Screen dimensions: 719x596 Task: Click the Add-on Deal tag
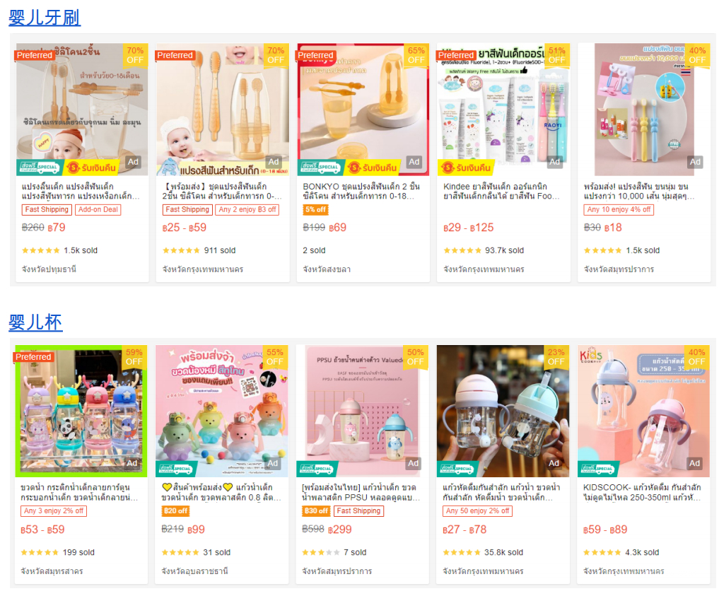click(98, 209)
